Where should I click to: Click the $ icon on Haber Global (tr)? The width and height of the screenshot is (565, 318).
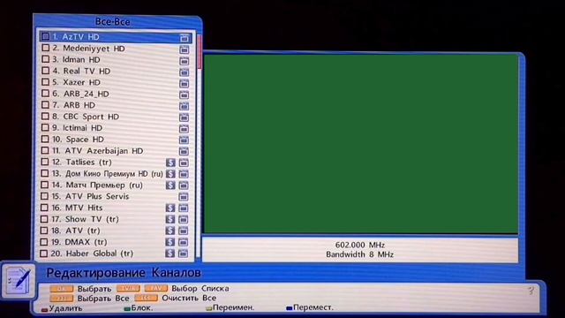[170, 254]
